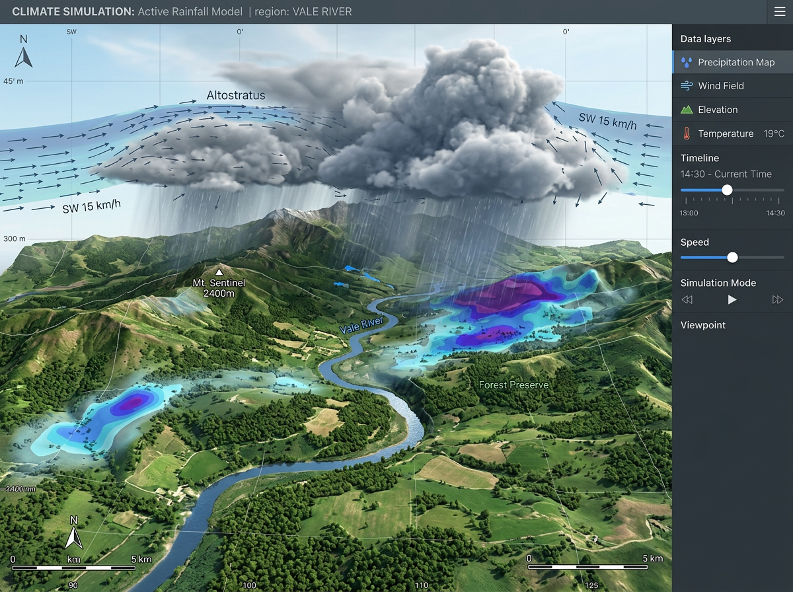This screenshot has height=592, width=793.
Task: Click the 14:30 timeline end label
Action: click(x=775, y=213)
